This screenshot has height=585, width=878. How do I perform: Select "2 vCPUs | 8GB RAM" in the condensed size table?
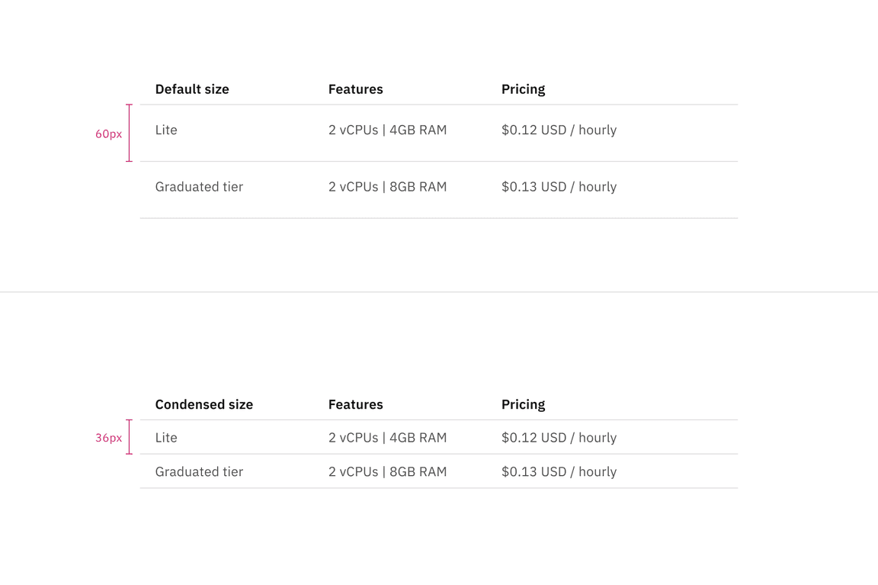[387, 472]
